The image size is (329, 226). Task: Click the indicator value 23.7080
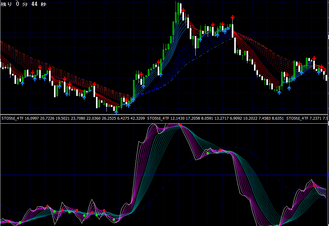point(78,118)
